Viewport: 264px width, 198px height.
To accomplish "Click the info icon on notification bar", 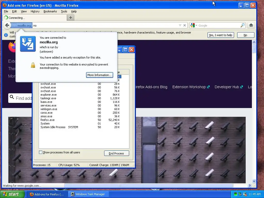I will click(x=6, y=35).
